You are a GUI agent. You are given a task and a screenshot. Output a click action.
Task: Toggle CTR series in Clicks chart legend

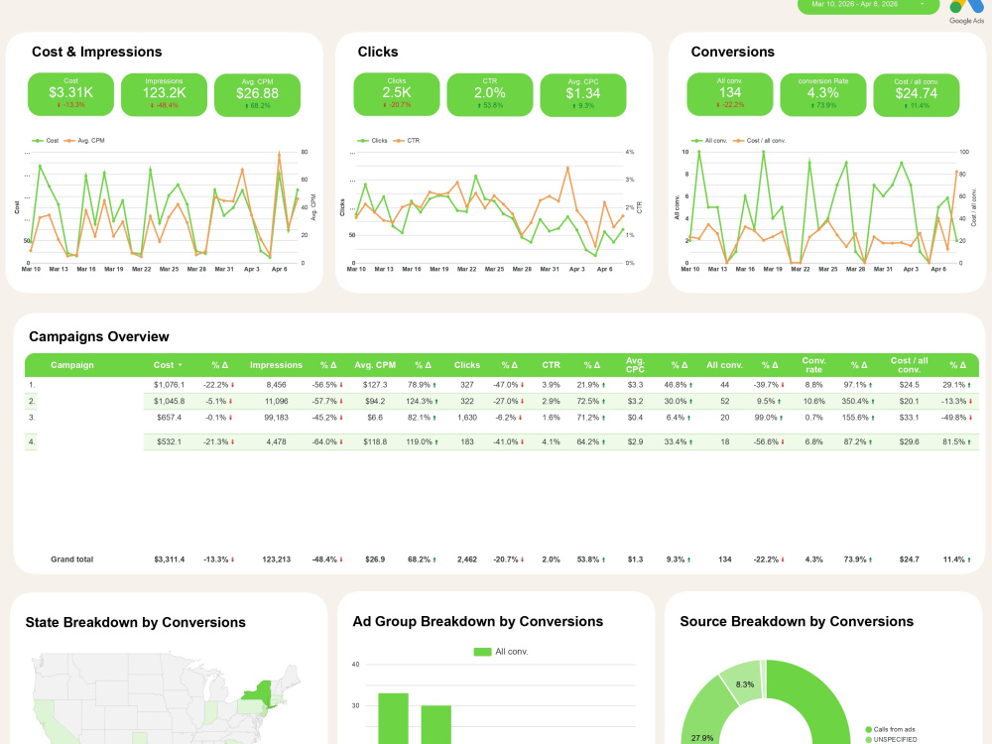point(406,141)
